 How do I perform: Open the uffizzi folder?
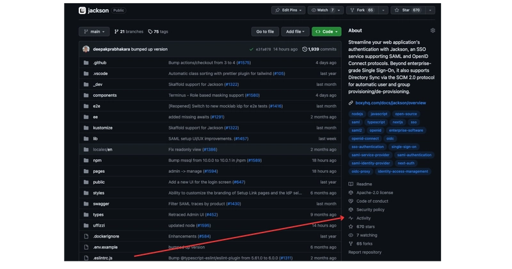click(99, 225)
